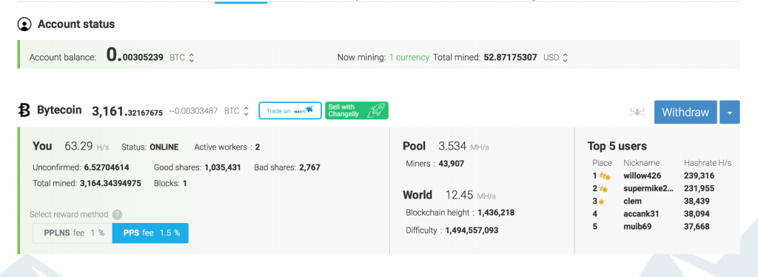758x277 pixels.
Task: Click the Bytecoin logo icon
Action: pyautogui.click(x=24, y=110)
